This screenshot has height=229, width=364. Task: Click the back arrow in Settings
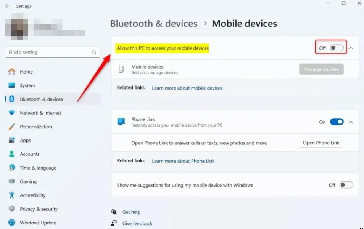7,6
